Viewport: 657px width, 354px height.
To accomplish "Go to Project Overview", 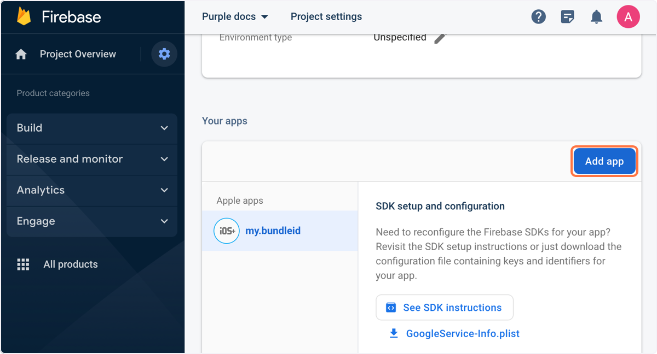I will point(78,54).
